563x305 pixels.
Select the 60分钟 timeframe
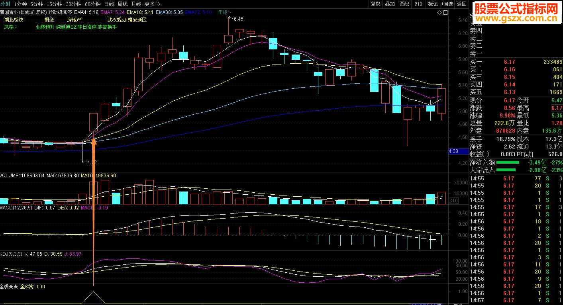coord(93,4)
